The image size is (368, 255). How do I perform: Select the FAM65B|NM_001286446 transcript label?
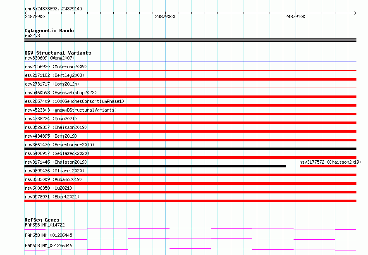(x=48, y=245)
